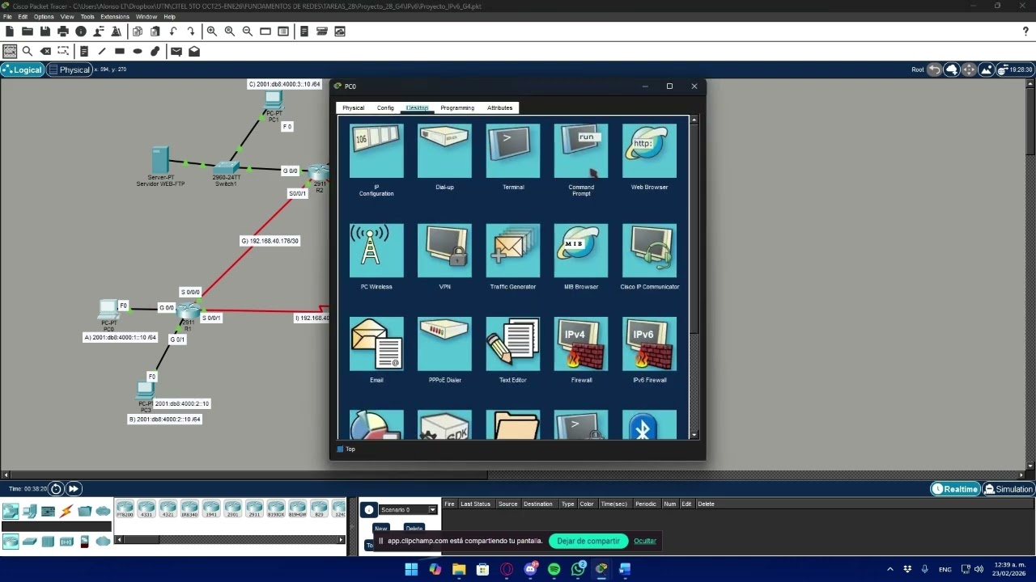Click Open file folder icon in toolbar
Image resolution: width=1036 pixels, height=582 pixels.
pos(28,32)
